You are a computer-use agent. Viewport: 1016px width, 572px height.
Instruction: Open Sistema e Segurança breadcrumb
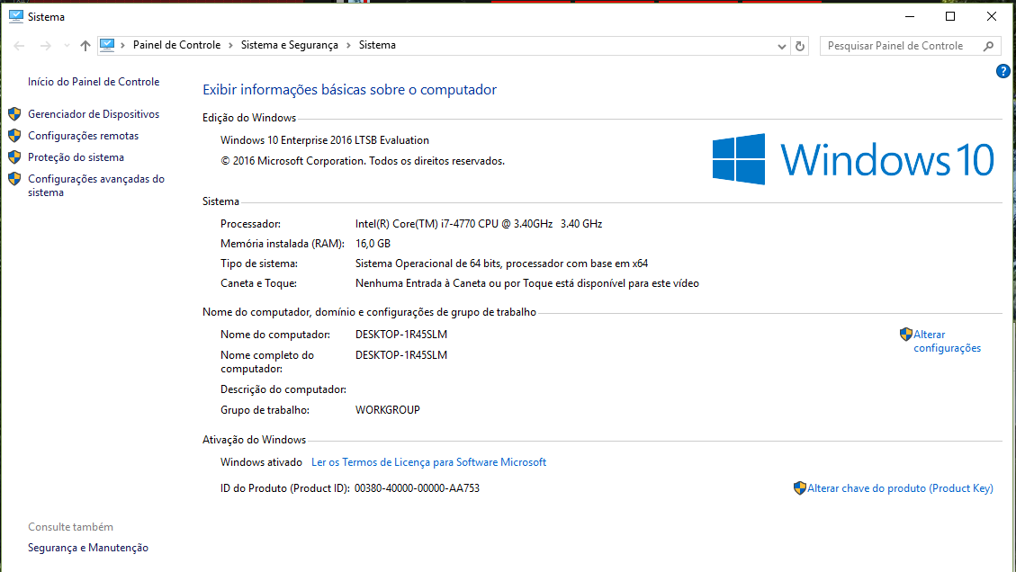[290, 45]
